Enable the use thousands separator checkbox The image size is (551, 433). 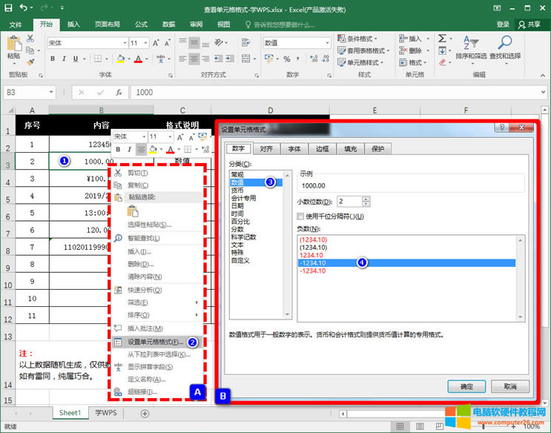pos(300,216)
